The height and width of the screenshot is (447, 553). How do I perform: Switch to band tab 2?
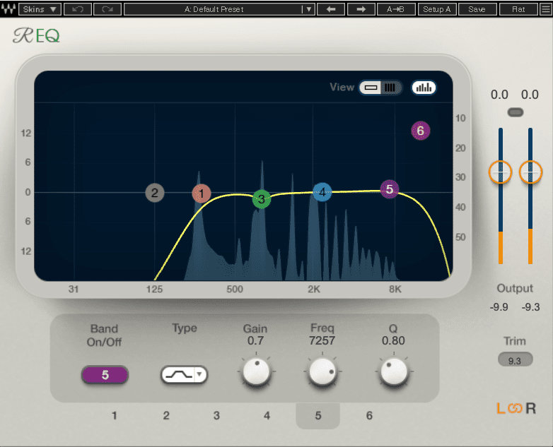tap(166, 416)
